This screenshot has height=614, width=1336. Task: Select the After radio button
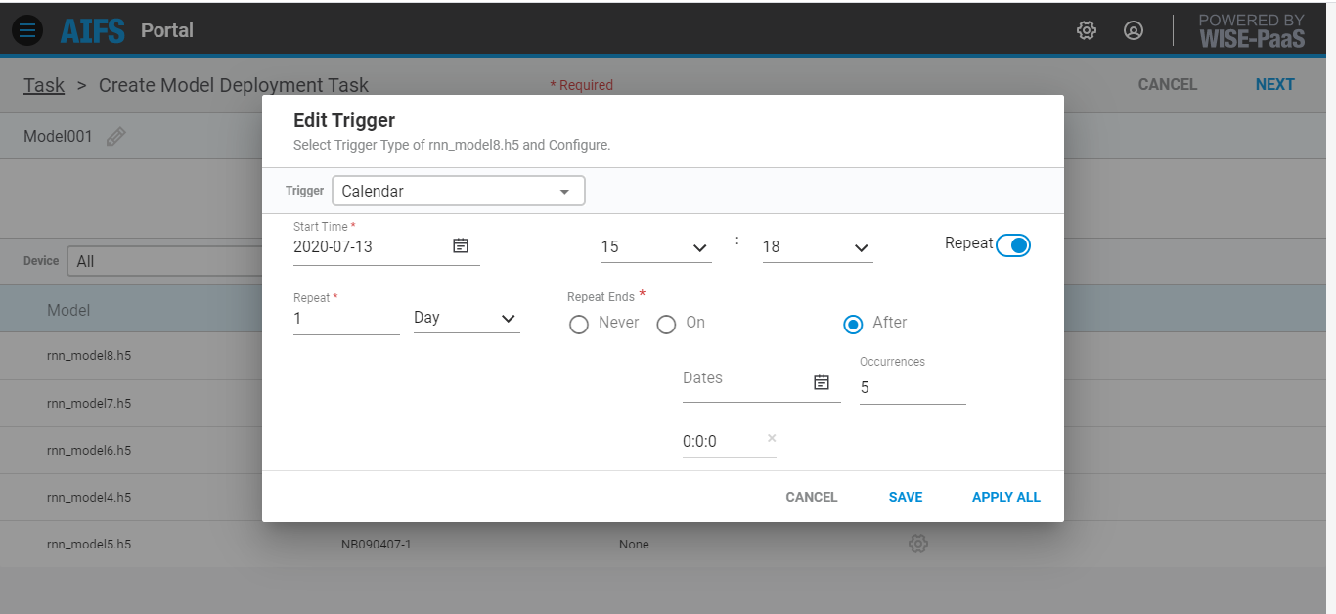(x=853, y=324)
